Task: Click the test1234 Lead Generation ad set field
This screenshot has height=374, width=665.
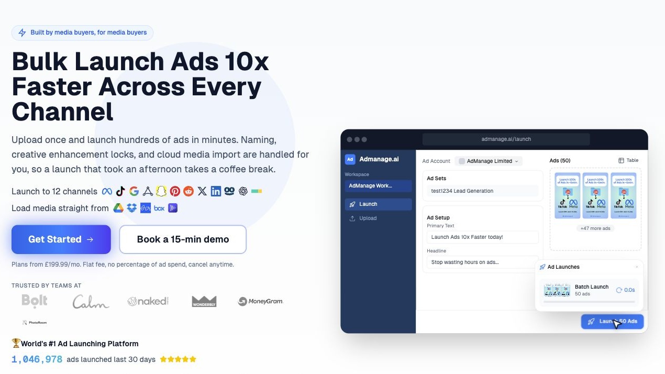Action: point(483,191)
